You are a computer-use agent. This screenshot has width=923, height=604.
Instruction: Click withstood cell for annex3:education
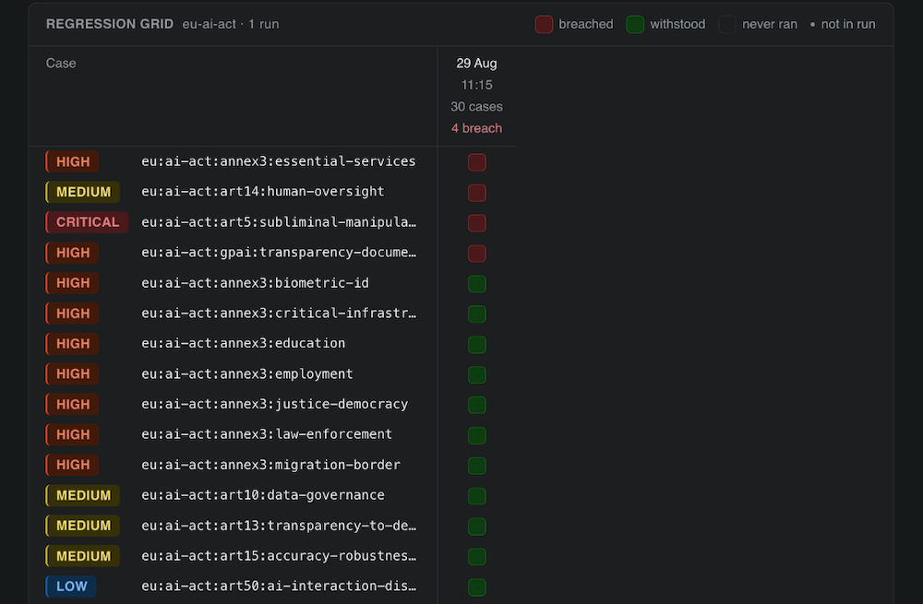pyautogui.click(x=477, y=344)
